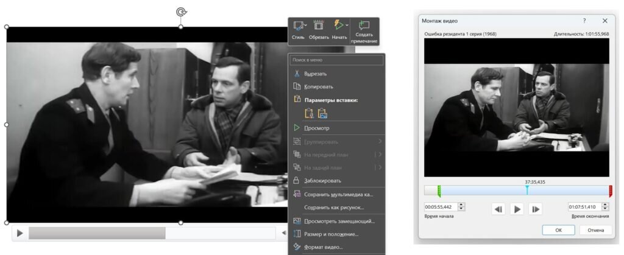Expand the Начать dropdown arrow
Viewport: 624px width, 255px height.
pyautogui.click(x=347, y=26)
